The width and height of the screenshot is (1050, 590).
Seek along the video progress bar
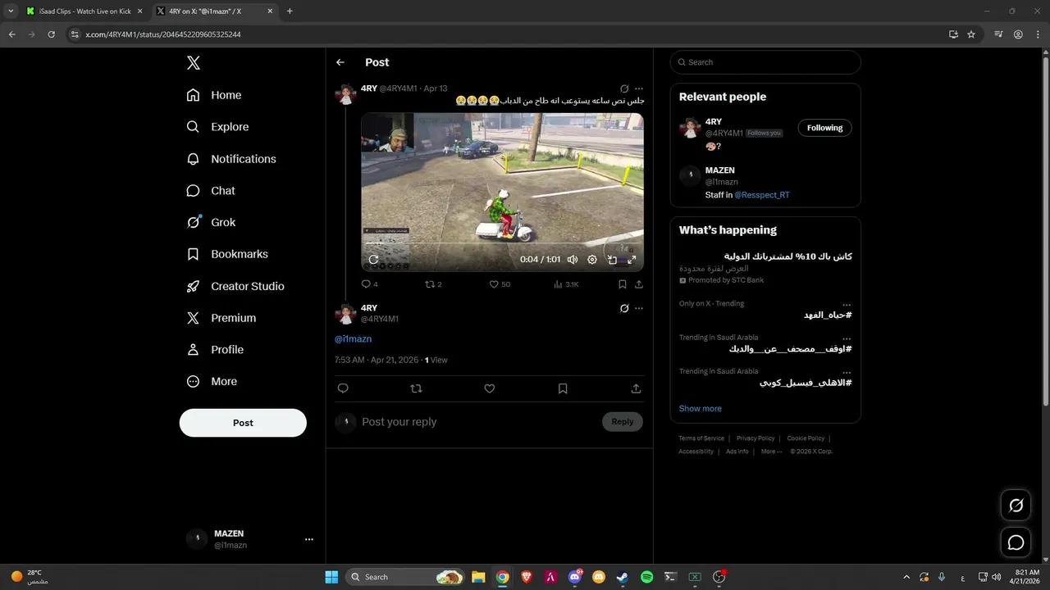(x=502, y=244)
